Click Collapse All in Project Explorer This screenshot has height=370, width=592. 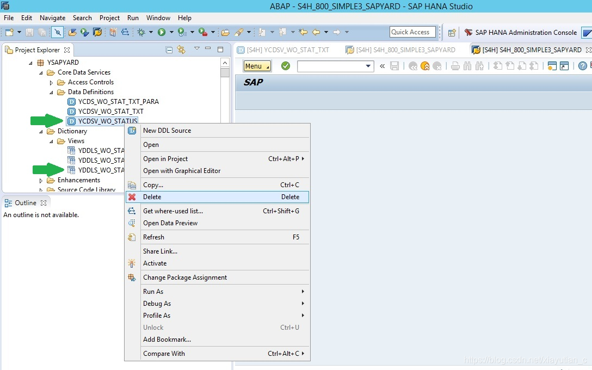pos(169,50)
